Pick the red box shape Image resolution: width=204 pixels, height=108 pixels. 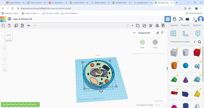pos(197,52)
